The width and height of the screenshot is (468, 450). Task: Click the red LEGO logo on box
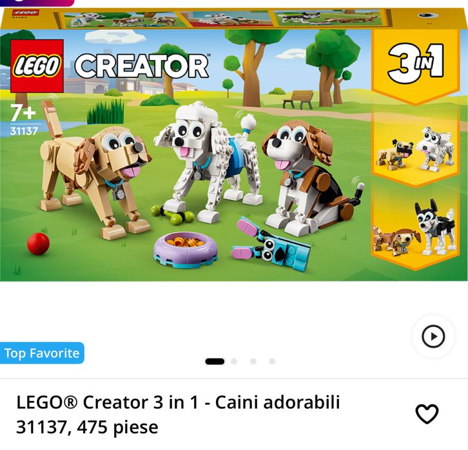coord(37,66)
